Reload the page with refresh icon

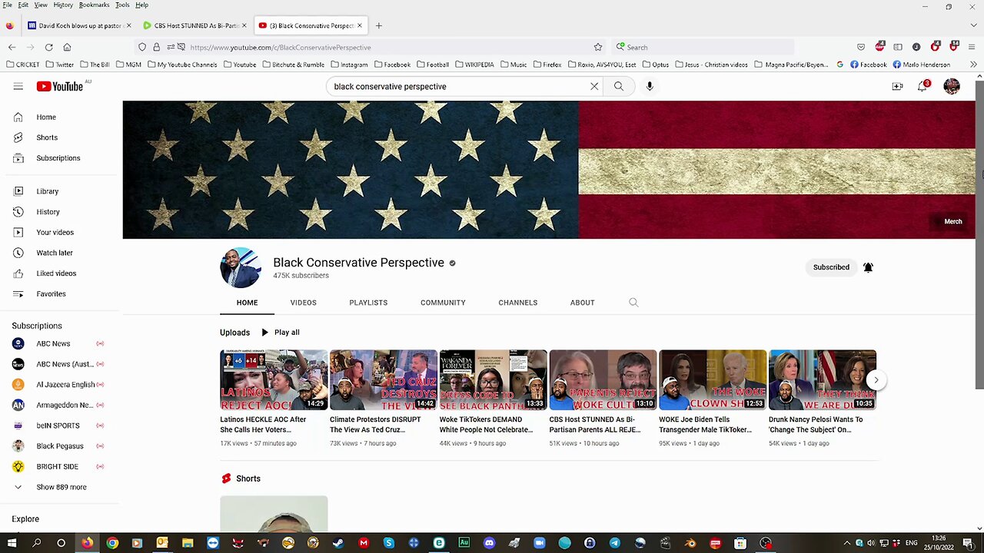point(48,47)
